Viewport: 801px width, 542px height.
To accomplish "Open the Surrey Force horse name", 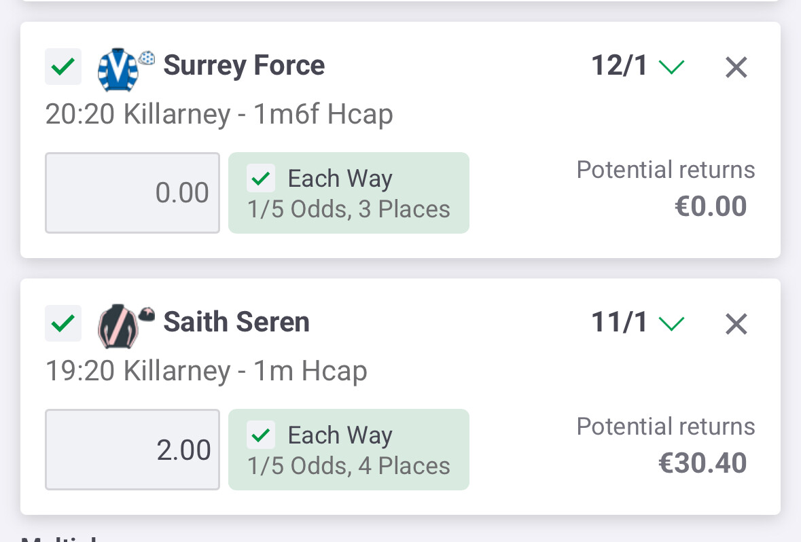I will pos(244,66).
